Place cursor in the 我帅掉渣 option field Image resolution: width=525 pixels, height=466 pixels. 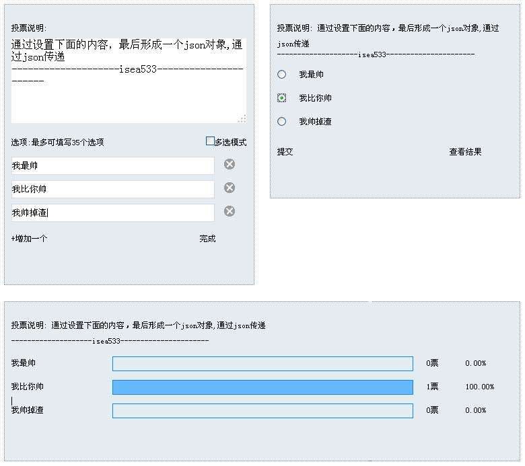(112, 212)
